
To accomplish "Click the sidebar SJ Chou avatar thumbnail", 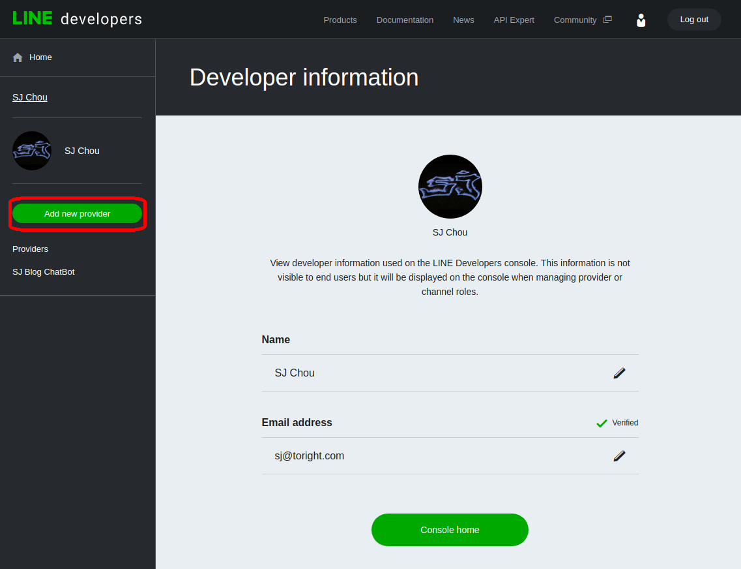I will [x=32, y=151].
